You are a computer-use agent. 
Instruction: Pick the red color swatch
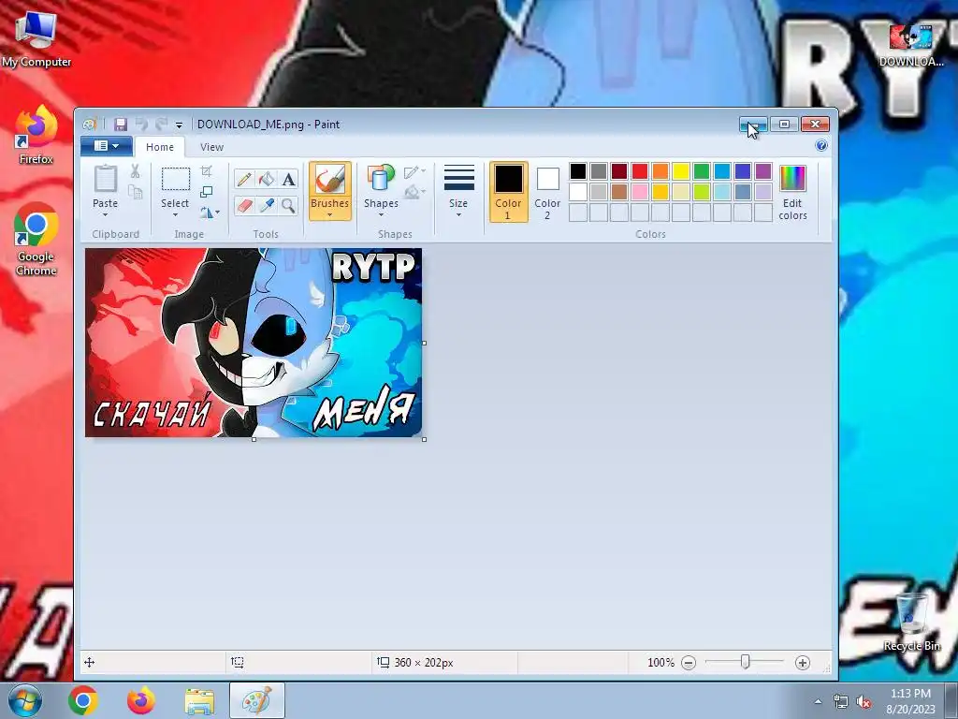pos(640,171)
